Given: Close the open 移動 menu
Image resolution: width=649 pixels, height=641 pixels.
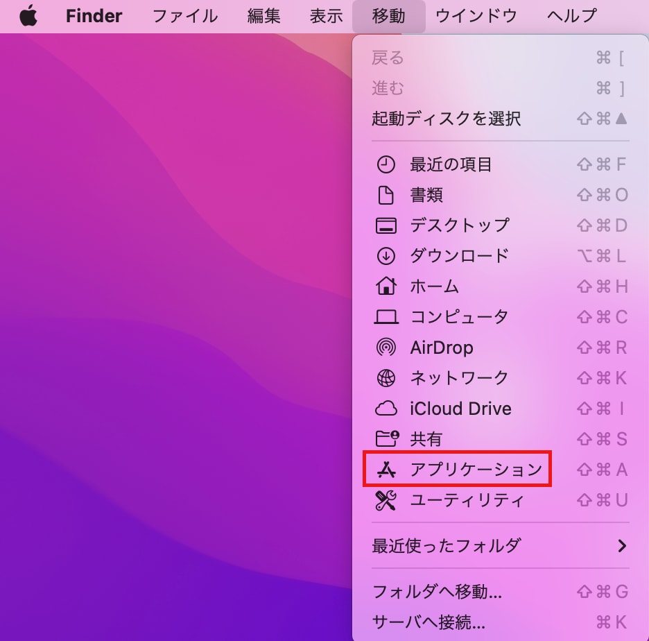Looking at the screenshot, I should pyautogui.click(x=389, y=16).
